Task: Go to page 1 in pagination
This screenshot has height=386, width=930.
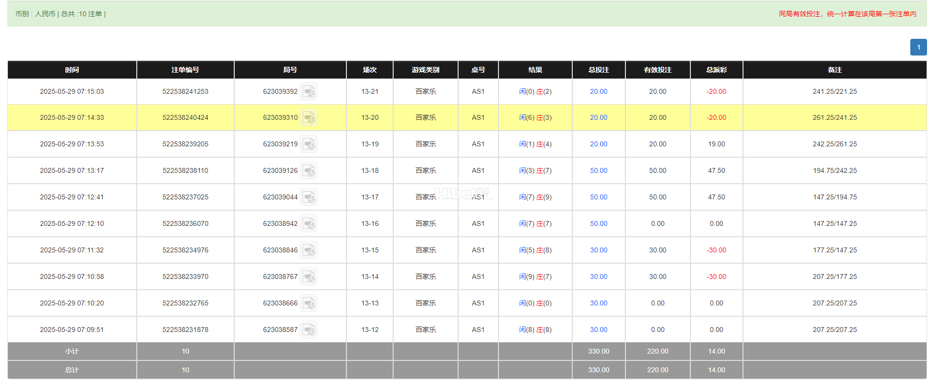Action: pos(918,47)
